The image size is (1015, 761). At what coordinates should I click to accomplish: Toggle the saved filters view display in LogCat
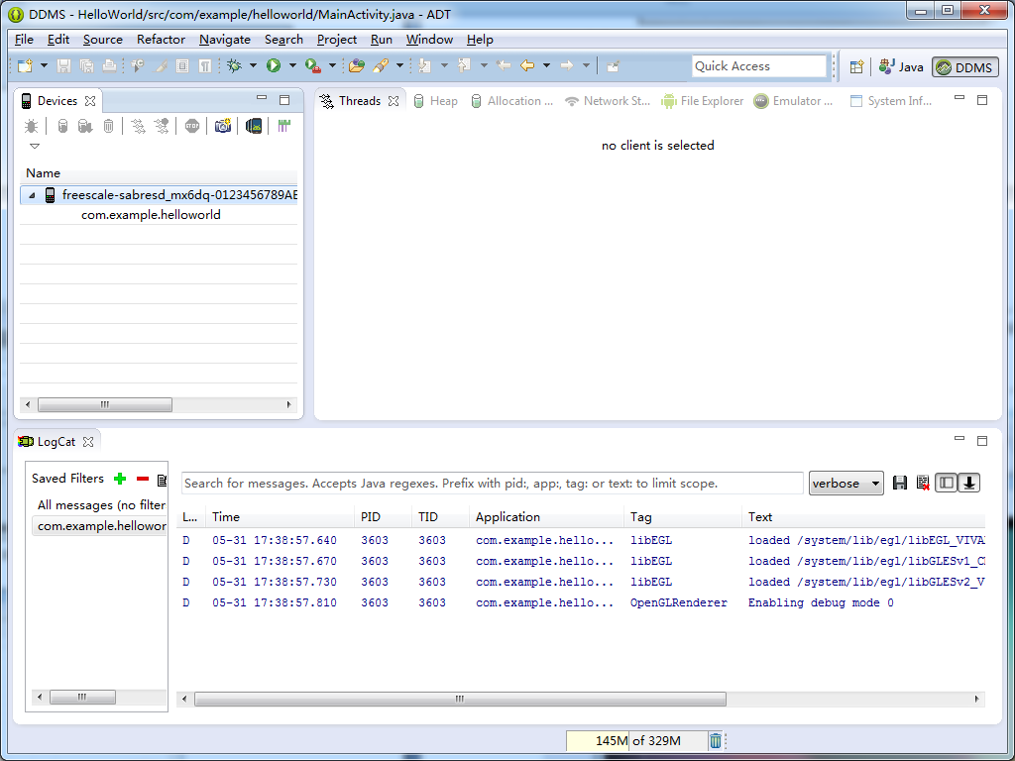coord(947,483)
